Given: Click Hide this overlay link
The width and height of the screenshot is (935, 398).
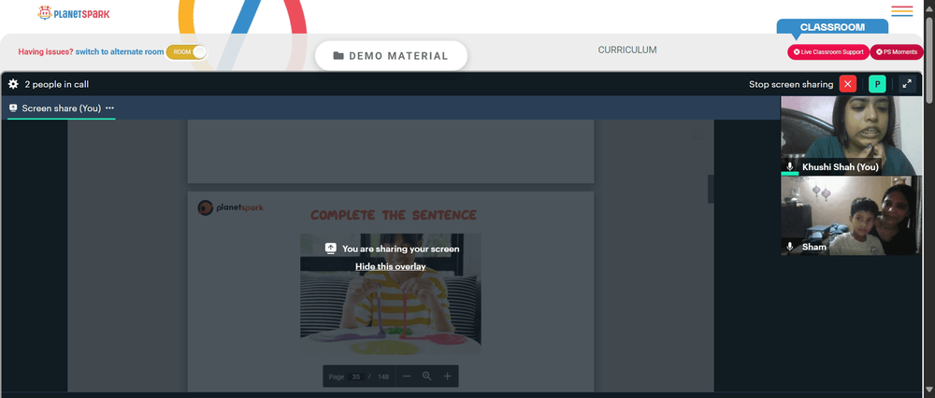Looking at the screenshot, I should click(x=391, y=266).
